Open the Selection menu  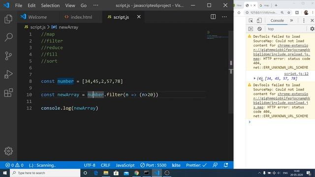50,5
